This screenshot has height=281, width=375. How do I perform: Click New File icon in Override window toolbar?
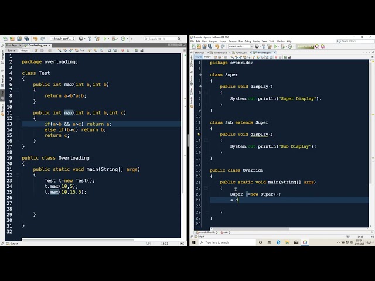193,47
